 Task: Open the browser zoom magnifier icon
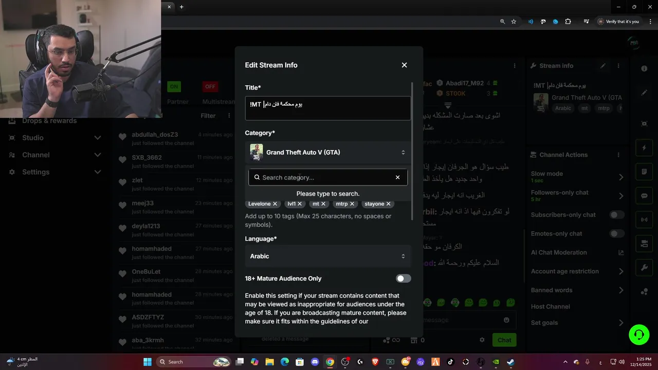tap(502, 22)
